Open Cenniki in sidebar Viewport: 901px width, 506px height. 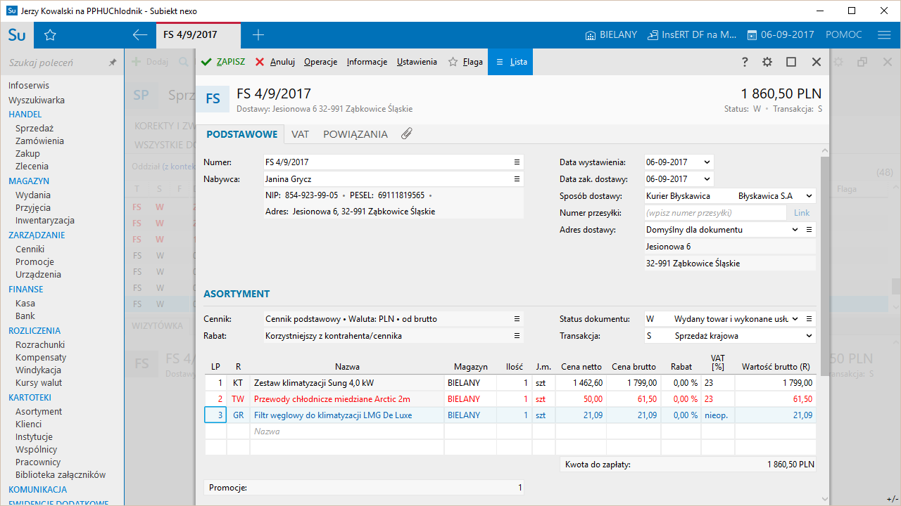30,249
